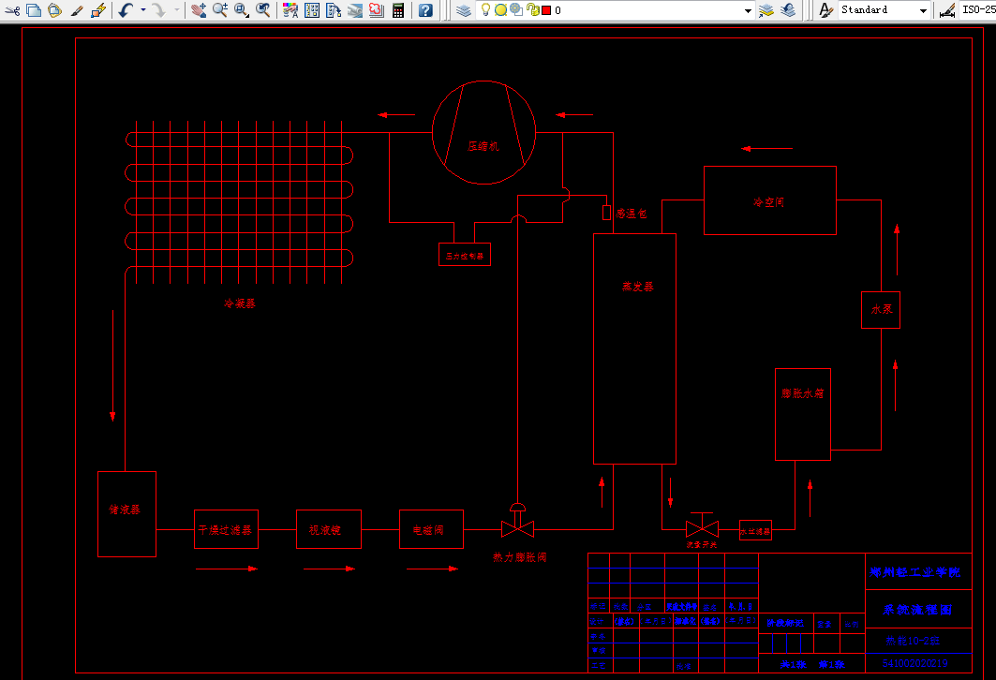Select the 冷空间 box text

(768, 202)
